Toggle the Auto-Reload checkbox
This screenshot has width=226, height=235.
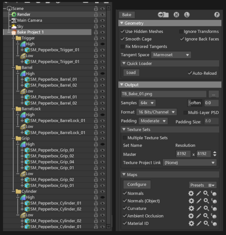(x=190, y=73)
